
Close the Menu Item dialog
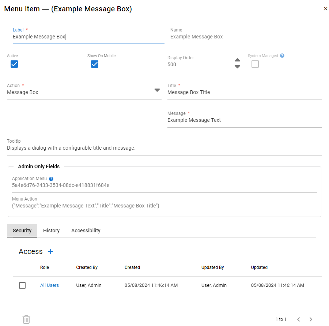point(325,9)
